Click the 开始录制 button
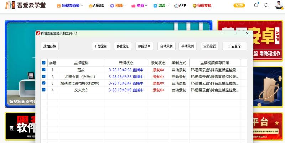The width and height of the screenshot is (285, 143). point(101,46)
